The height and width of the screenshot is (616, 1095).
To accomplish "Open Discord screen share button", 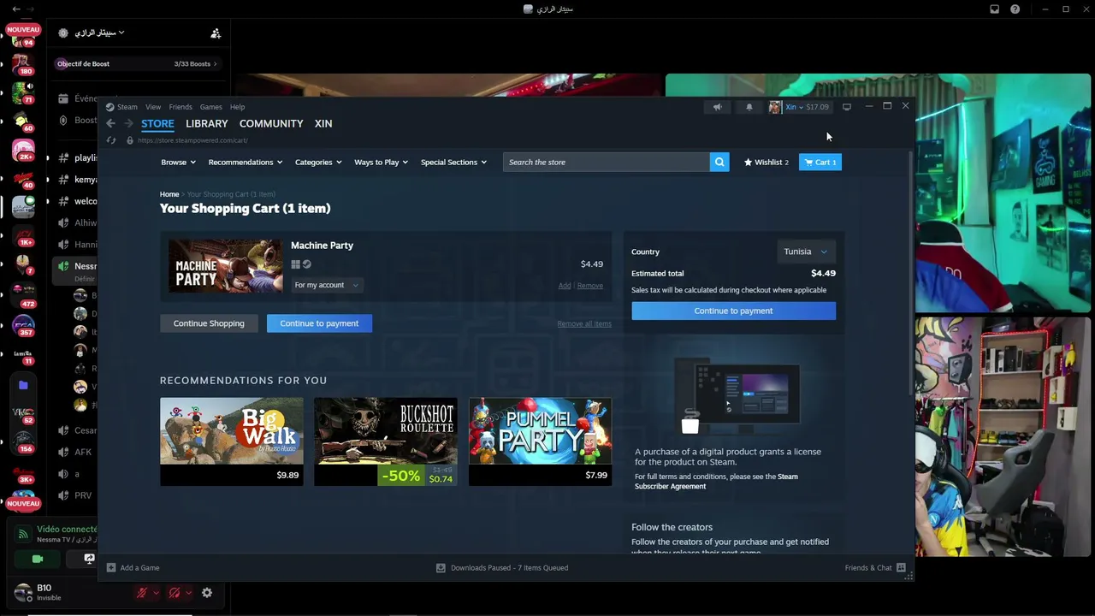I will pos(89,559).
